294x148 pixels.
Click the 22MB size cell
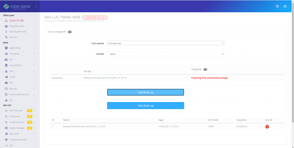point(211,126)
